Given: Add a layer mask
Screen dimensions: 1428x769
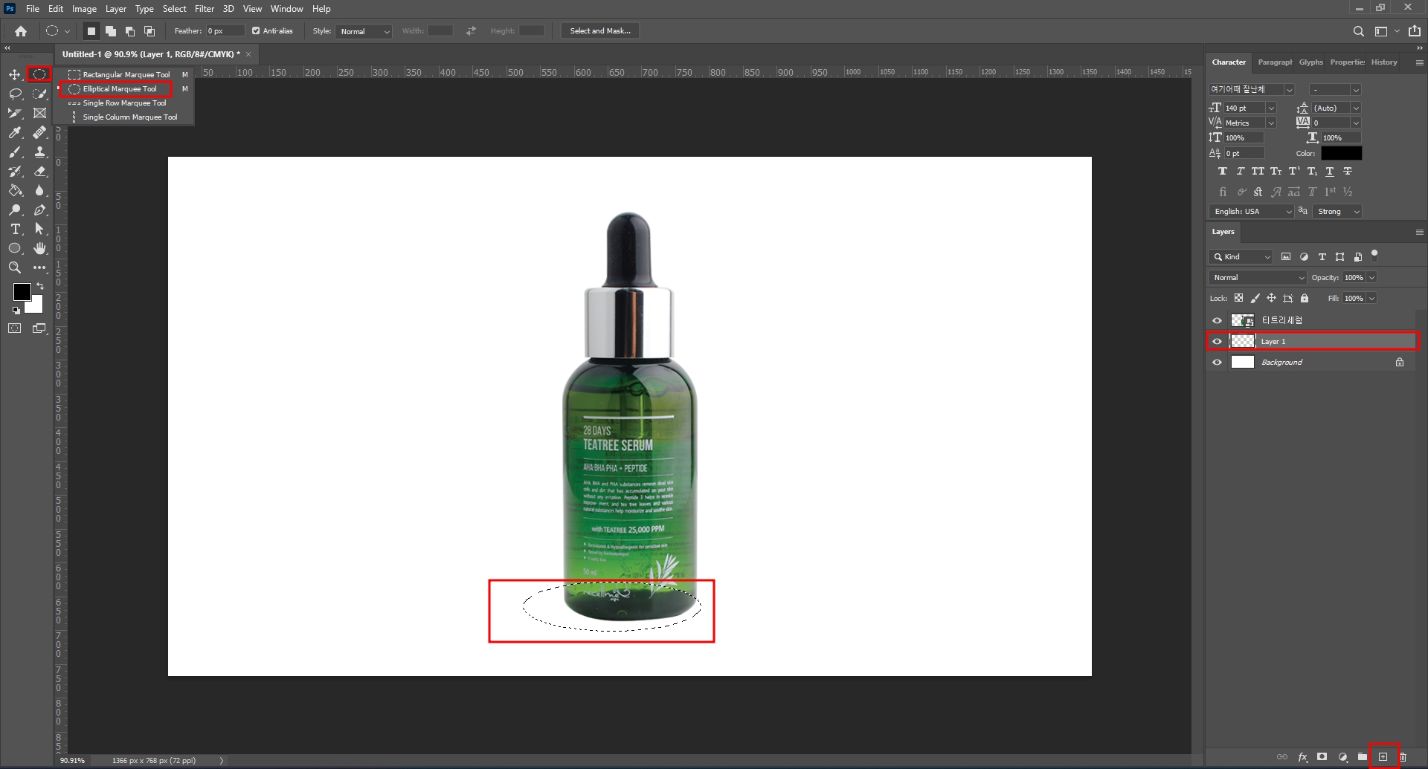Looking at the screenshot, I should pos(1322,757).
